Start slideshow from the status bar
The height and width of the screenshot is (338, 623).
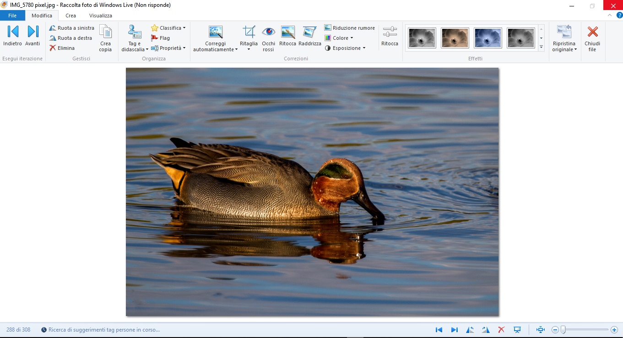[517, 330]
